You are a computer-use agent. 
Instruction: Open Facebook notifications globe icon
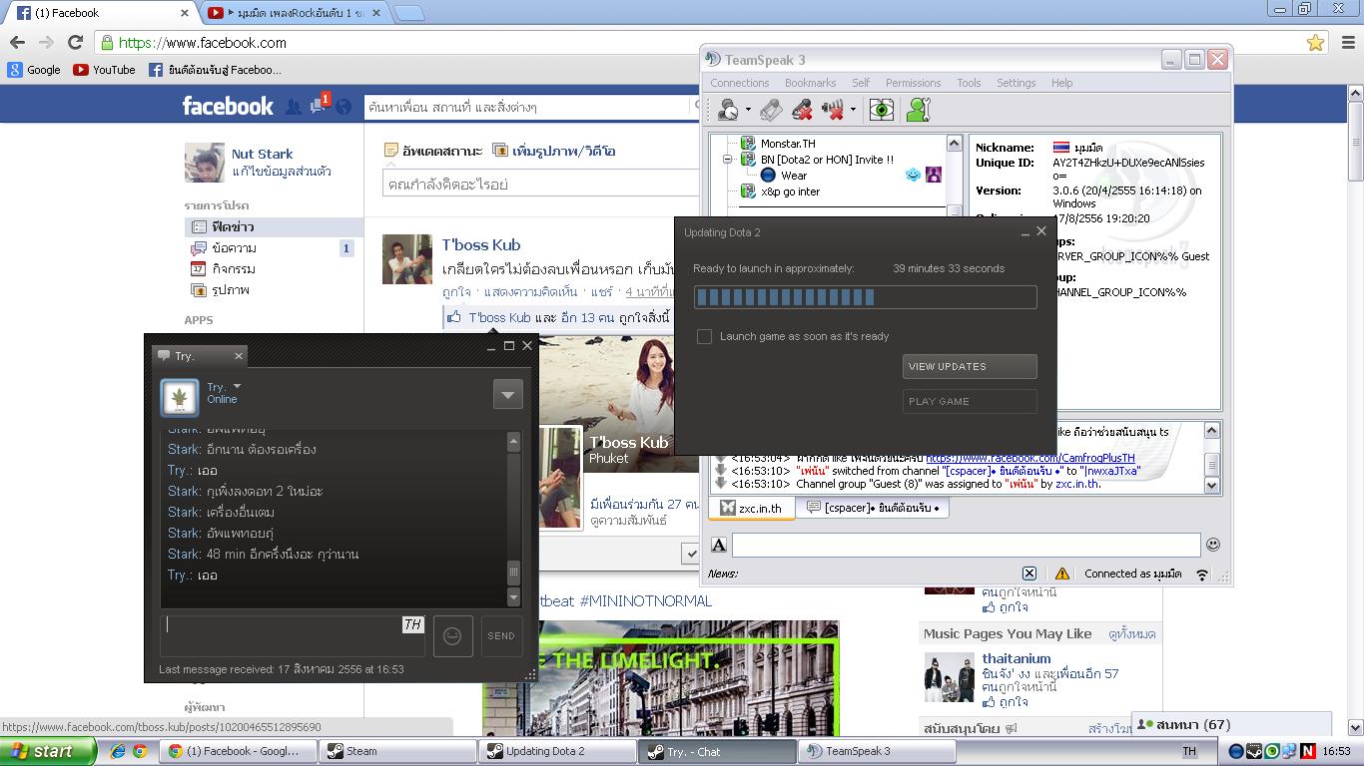pyautogui.click(x=343, y=107)
